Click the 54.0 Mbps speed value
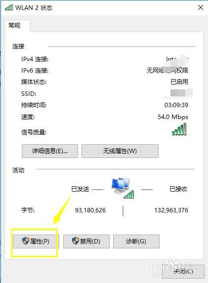 click(x=173, y=117)
